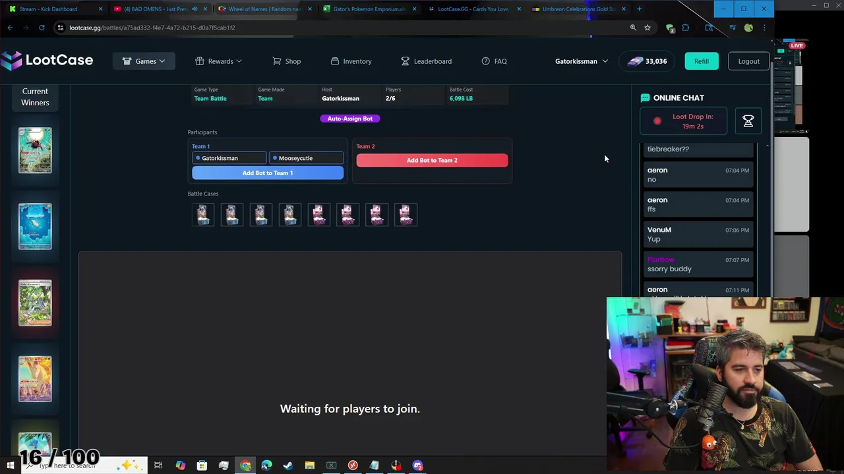Click the second battle case icon
This screenshot has height=474, width=844.
pos(231,215)
